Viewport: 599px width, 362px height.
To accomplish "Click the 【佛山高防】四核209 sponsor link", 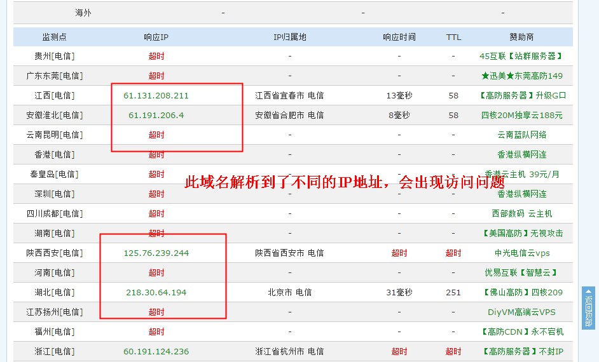I will tap(521, 292).
